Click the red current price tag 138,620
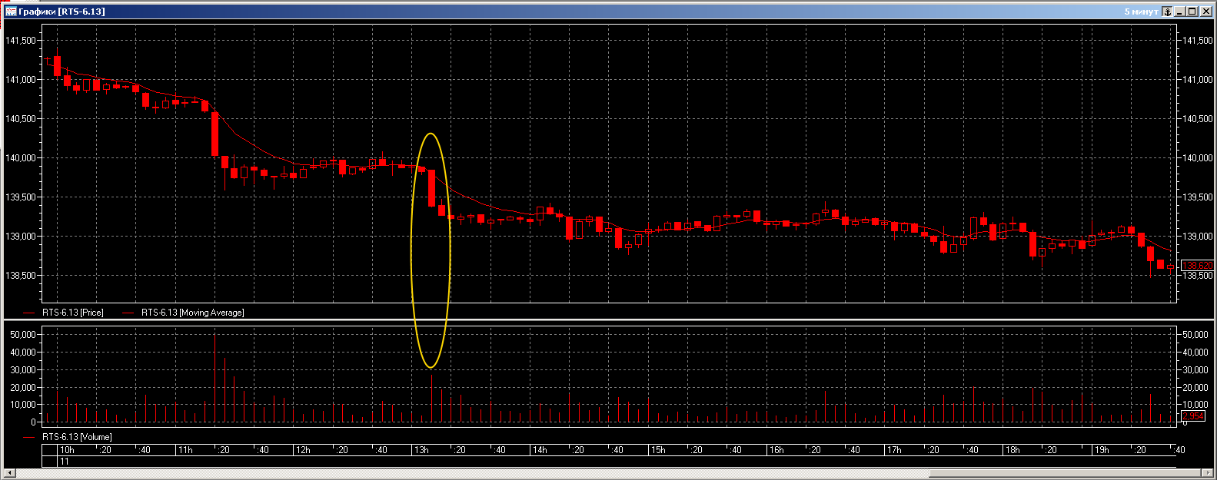1217x480 pixels. tap(1196, 266)
